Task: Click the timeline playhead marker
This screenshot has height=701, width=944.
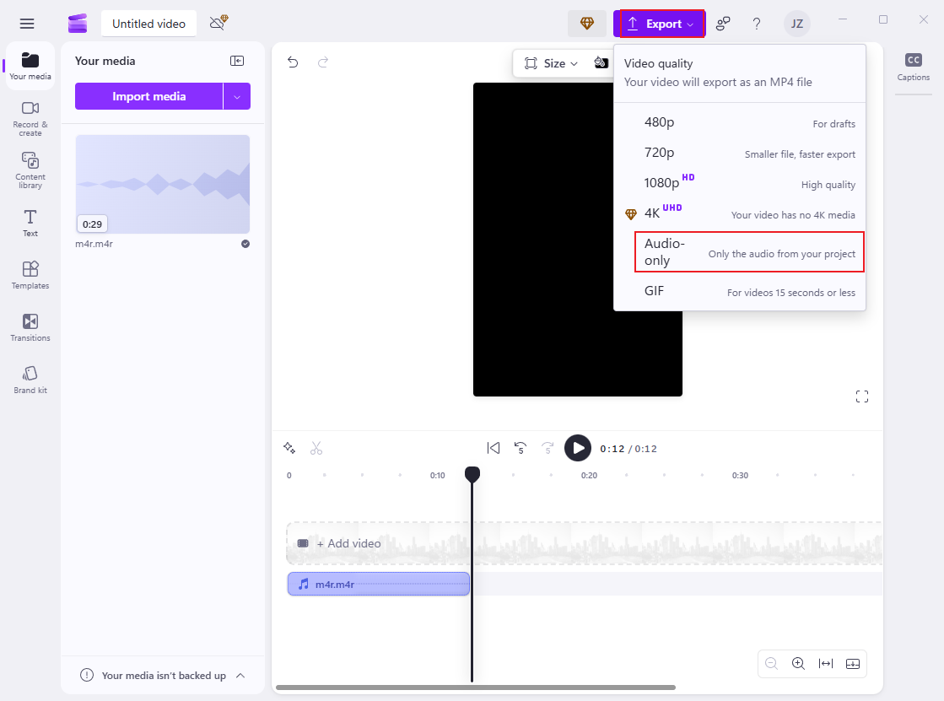Action: 472,475
